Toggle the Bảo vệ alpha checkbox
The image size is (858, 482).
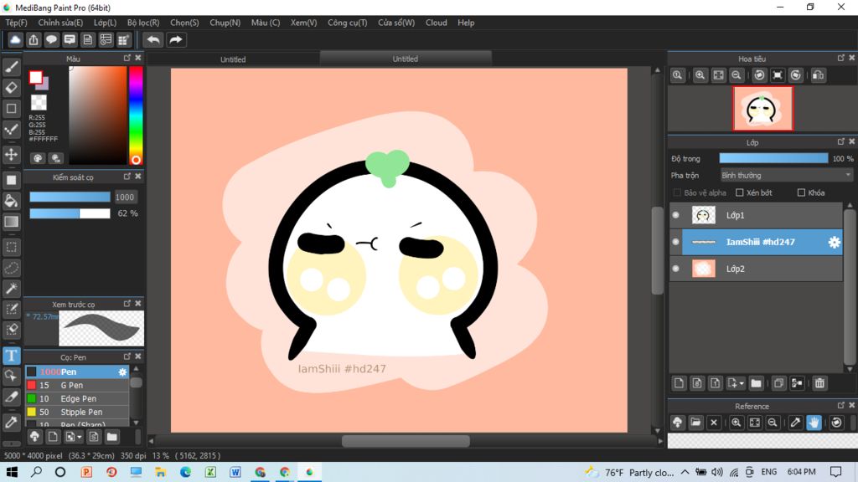tap(677, 192)
